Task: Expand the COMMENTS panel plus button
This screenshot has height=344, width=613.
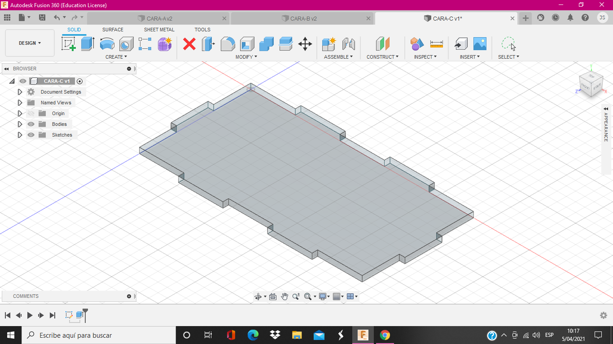Action: [129, 296]
